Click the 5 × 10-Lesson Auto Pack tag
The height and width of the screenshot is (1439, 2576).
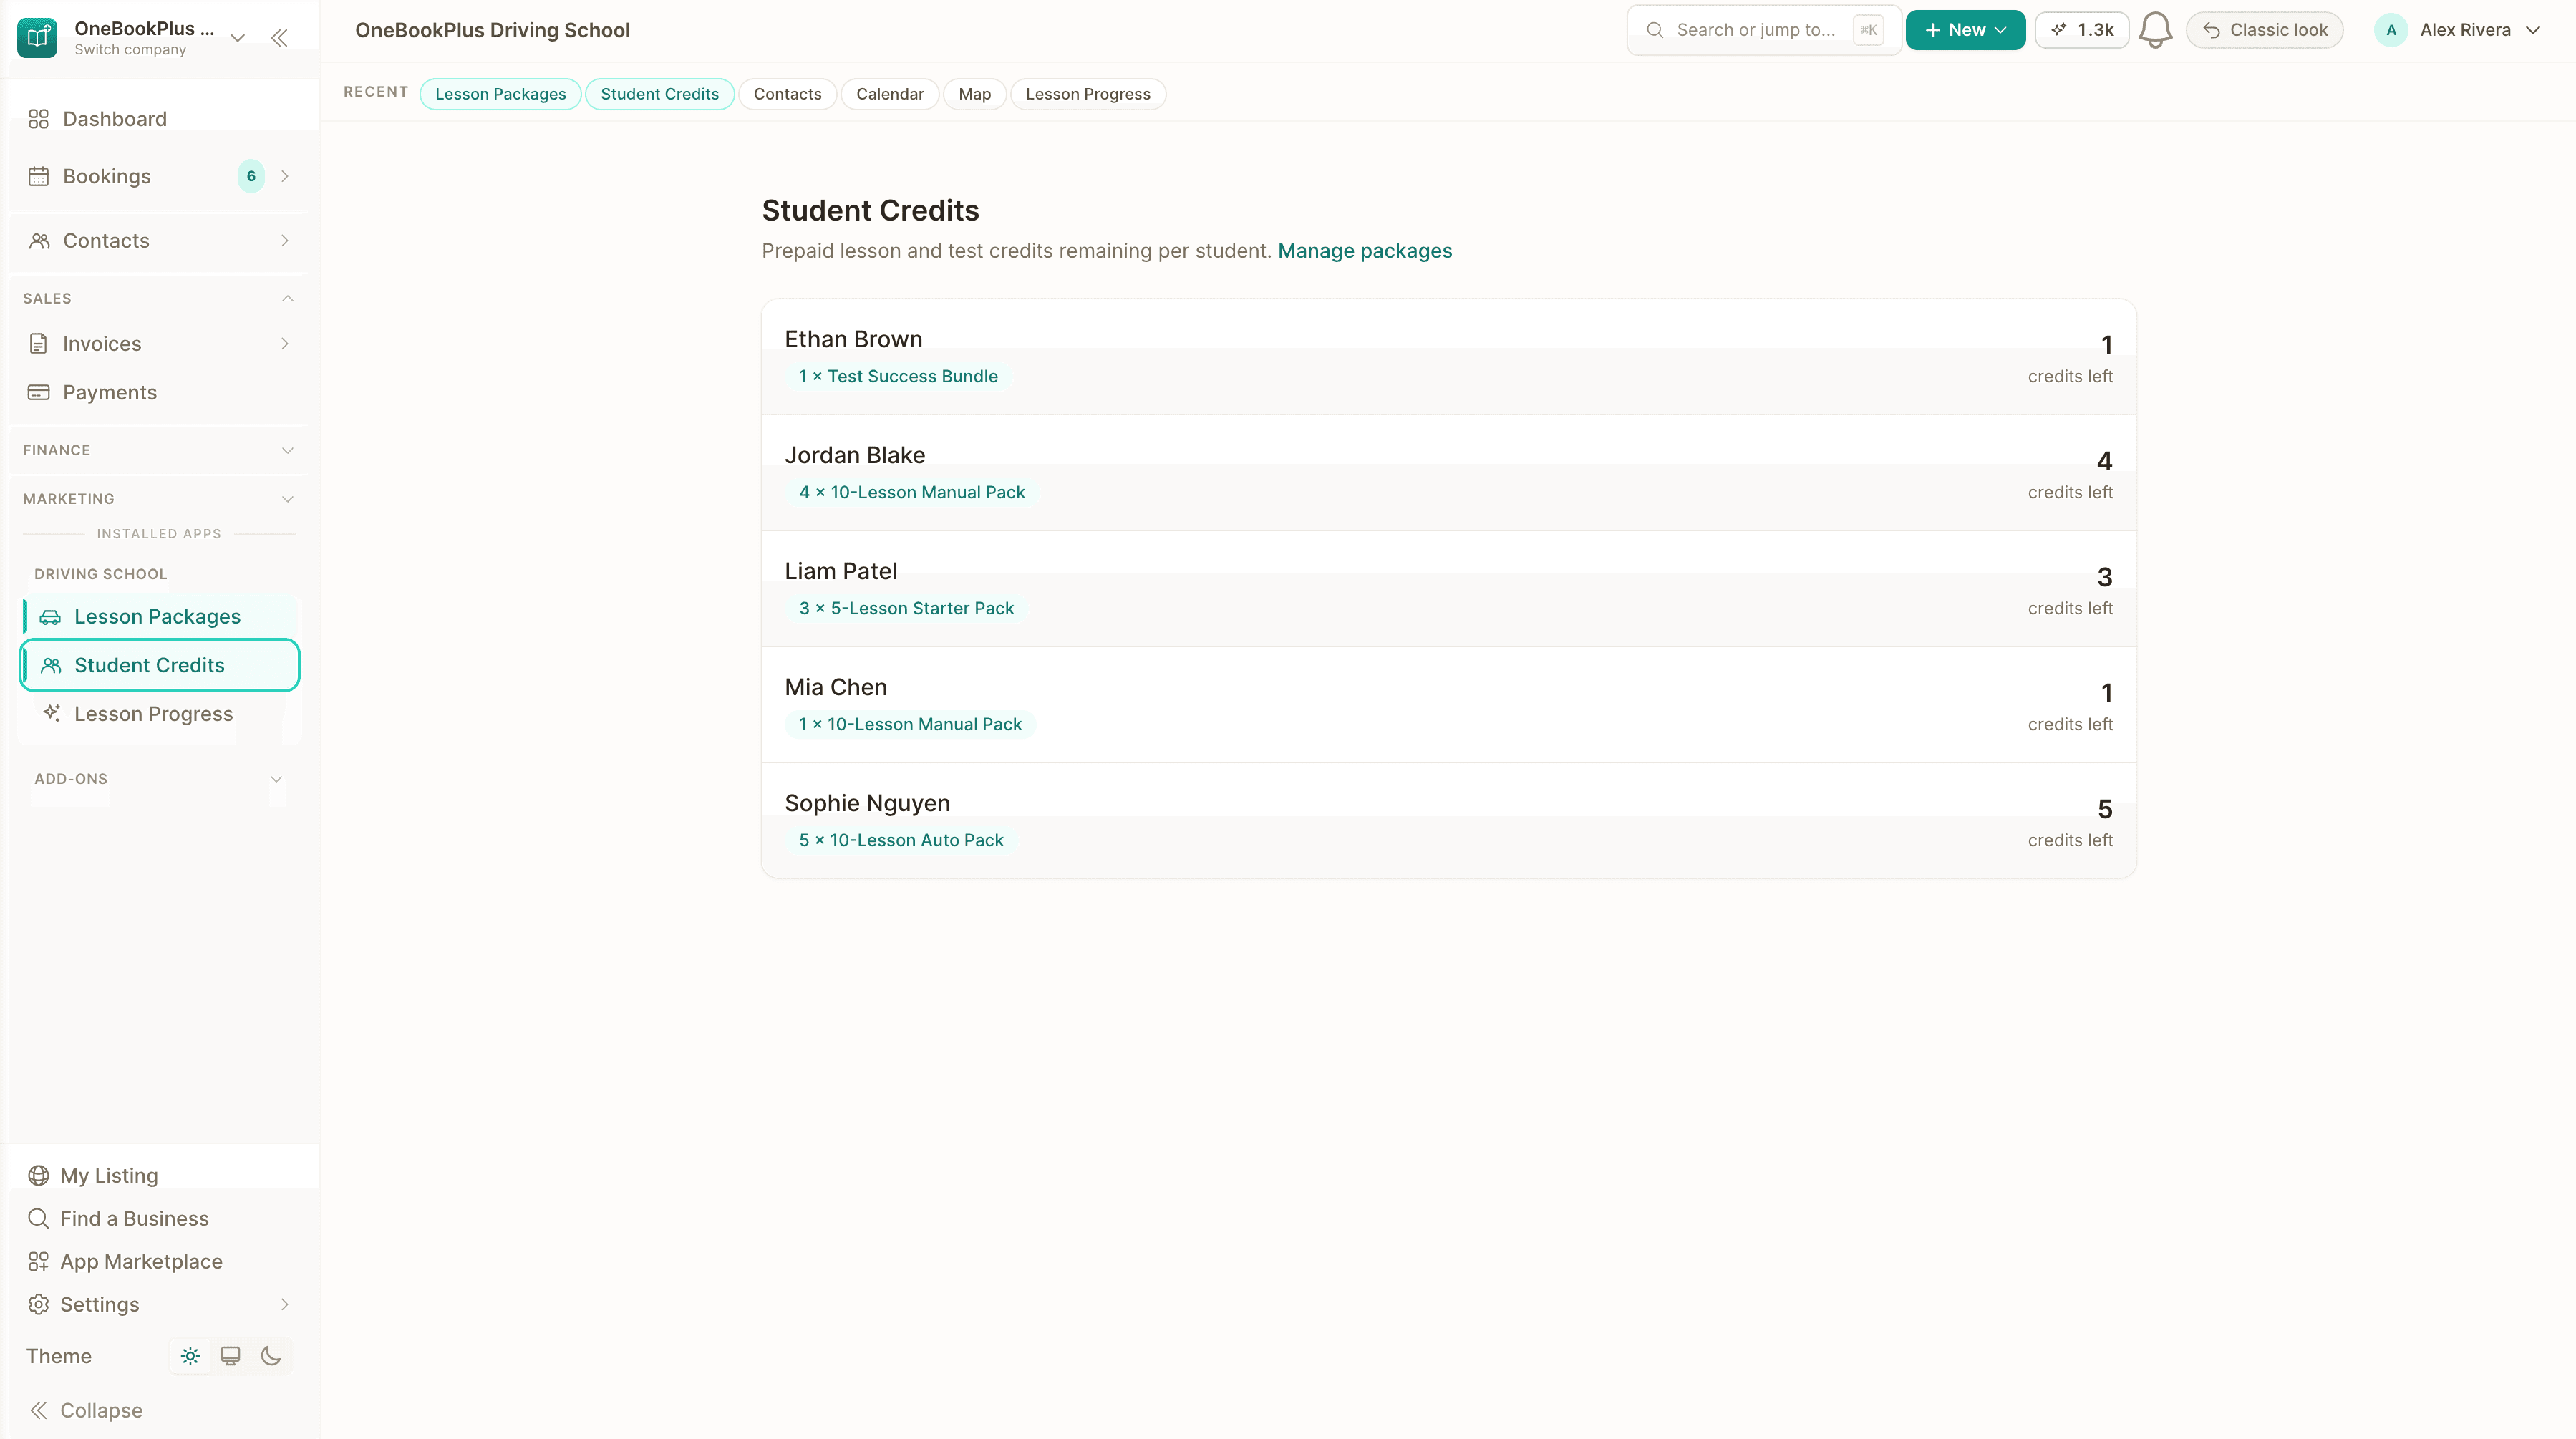coord(900,841)
